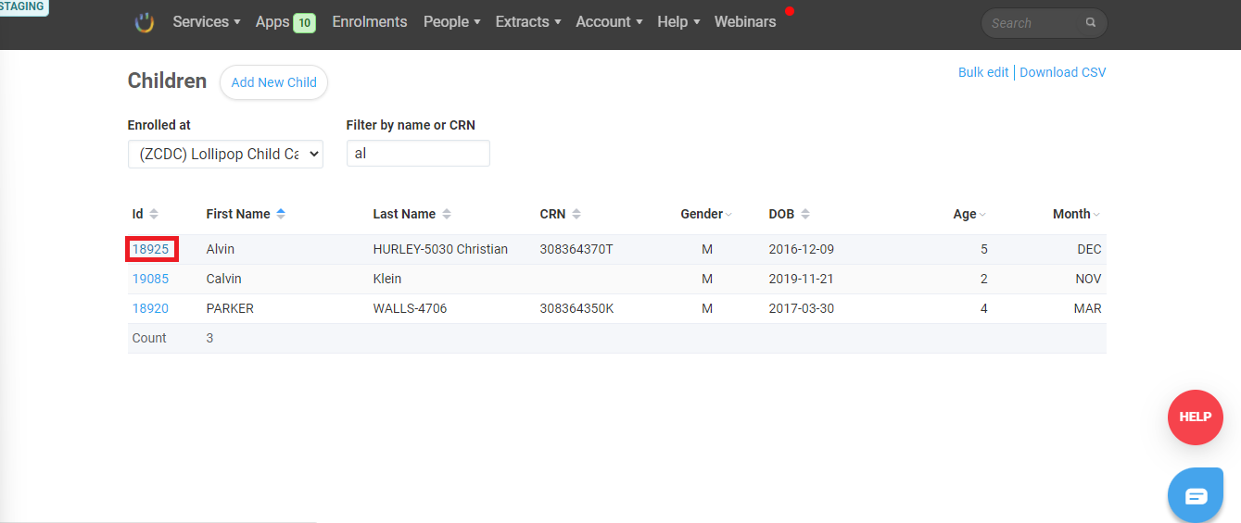Sort by First Name column arrows

tap(281, 214)
